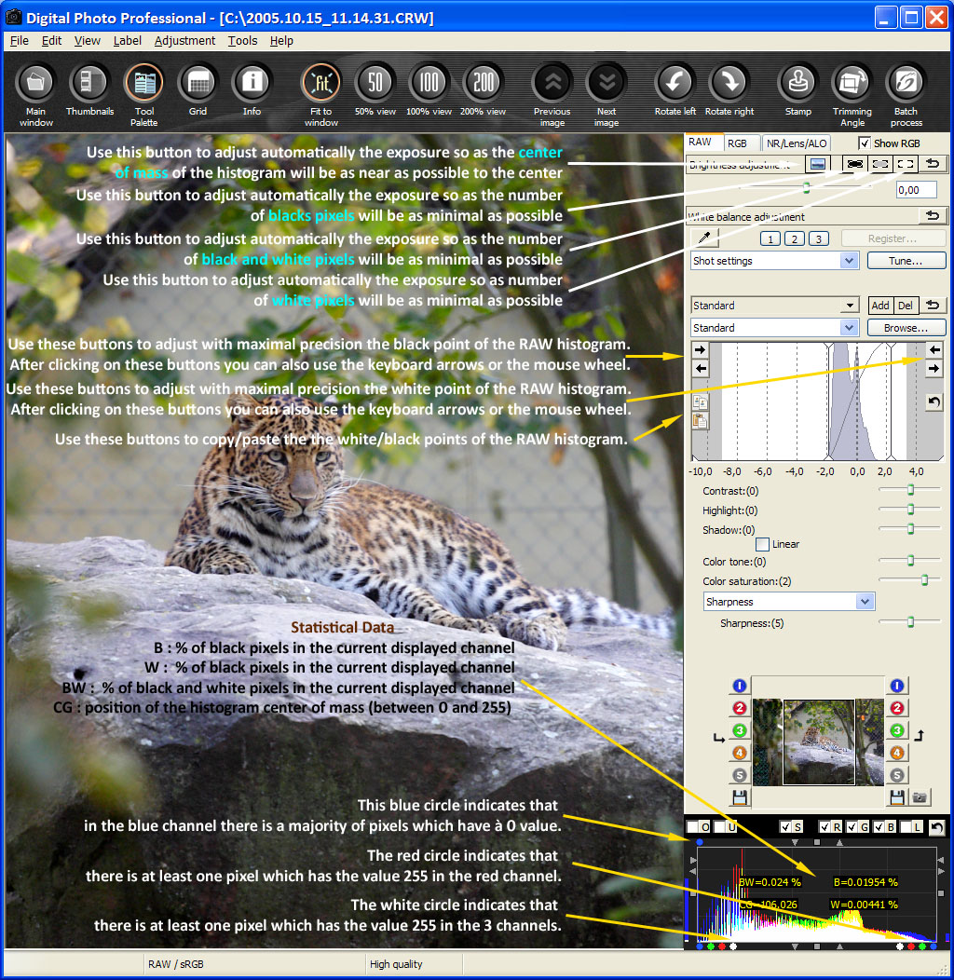Open the Trimming Angle tool
Image resolution: width=954 pixels, height=980 pixels.
click(852, 94)
